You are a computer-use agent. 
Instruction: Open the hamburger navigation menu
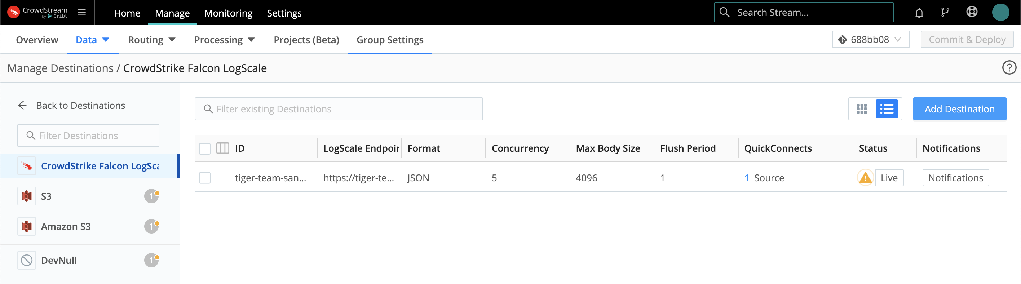[81, 12]
